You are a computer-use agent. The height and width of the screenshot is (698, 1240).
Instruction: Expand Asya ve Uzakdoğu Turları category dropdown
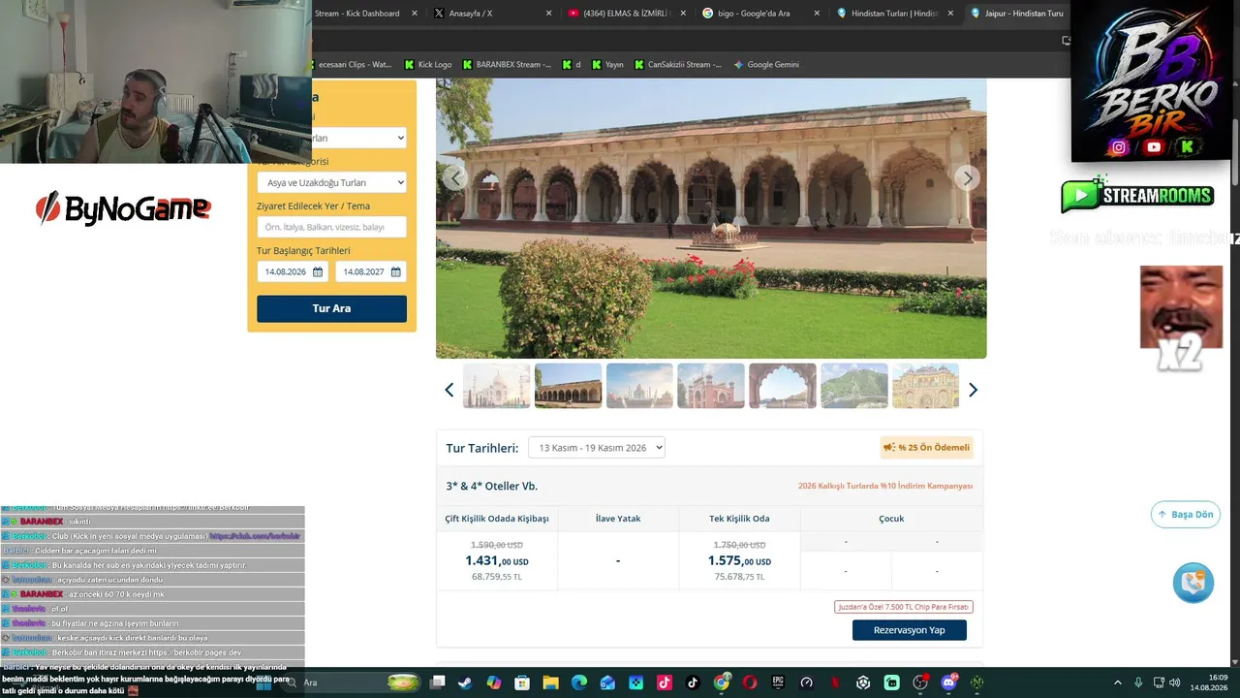coord(331,183)
